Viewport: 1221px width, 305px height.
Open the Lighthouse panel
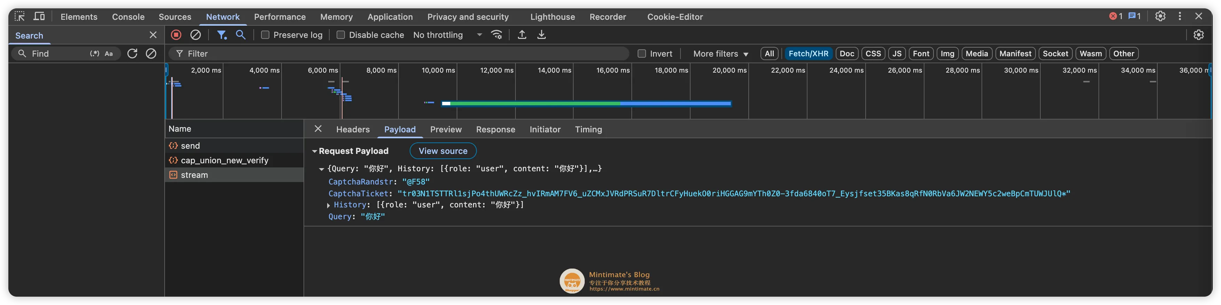[x=552, y=17]
